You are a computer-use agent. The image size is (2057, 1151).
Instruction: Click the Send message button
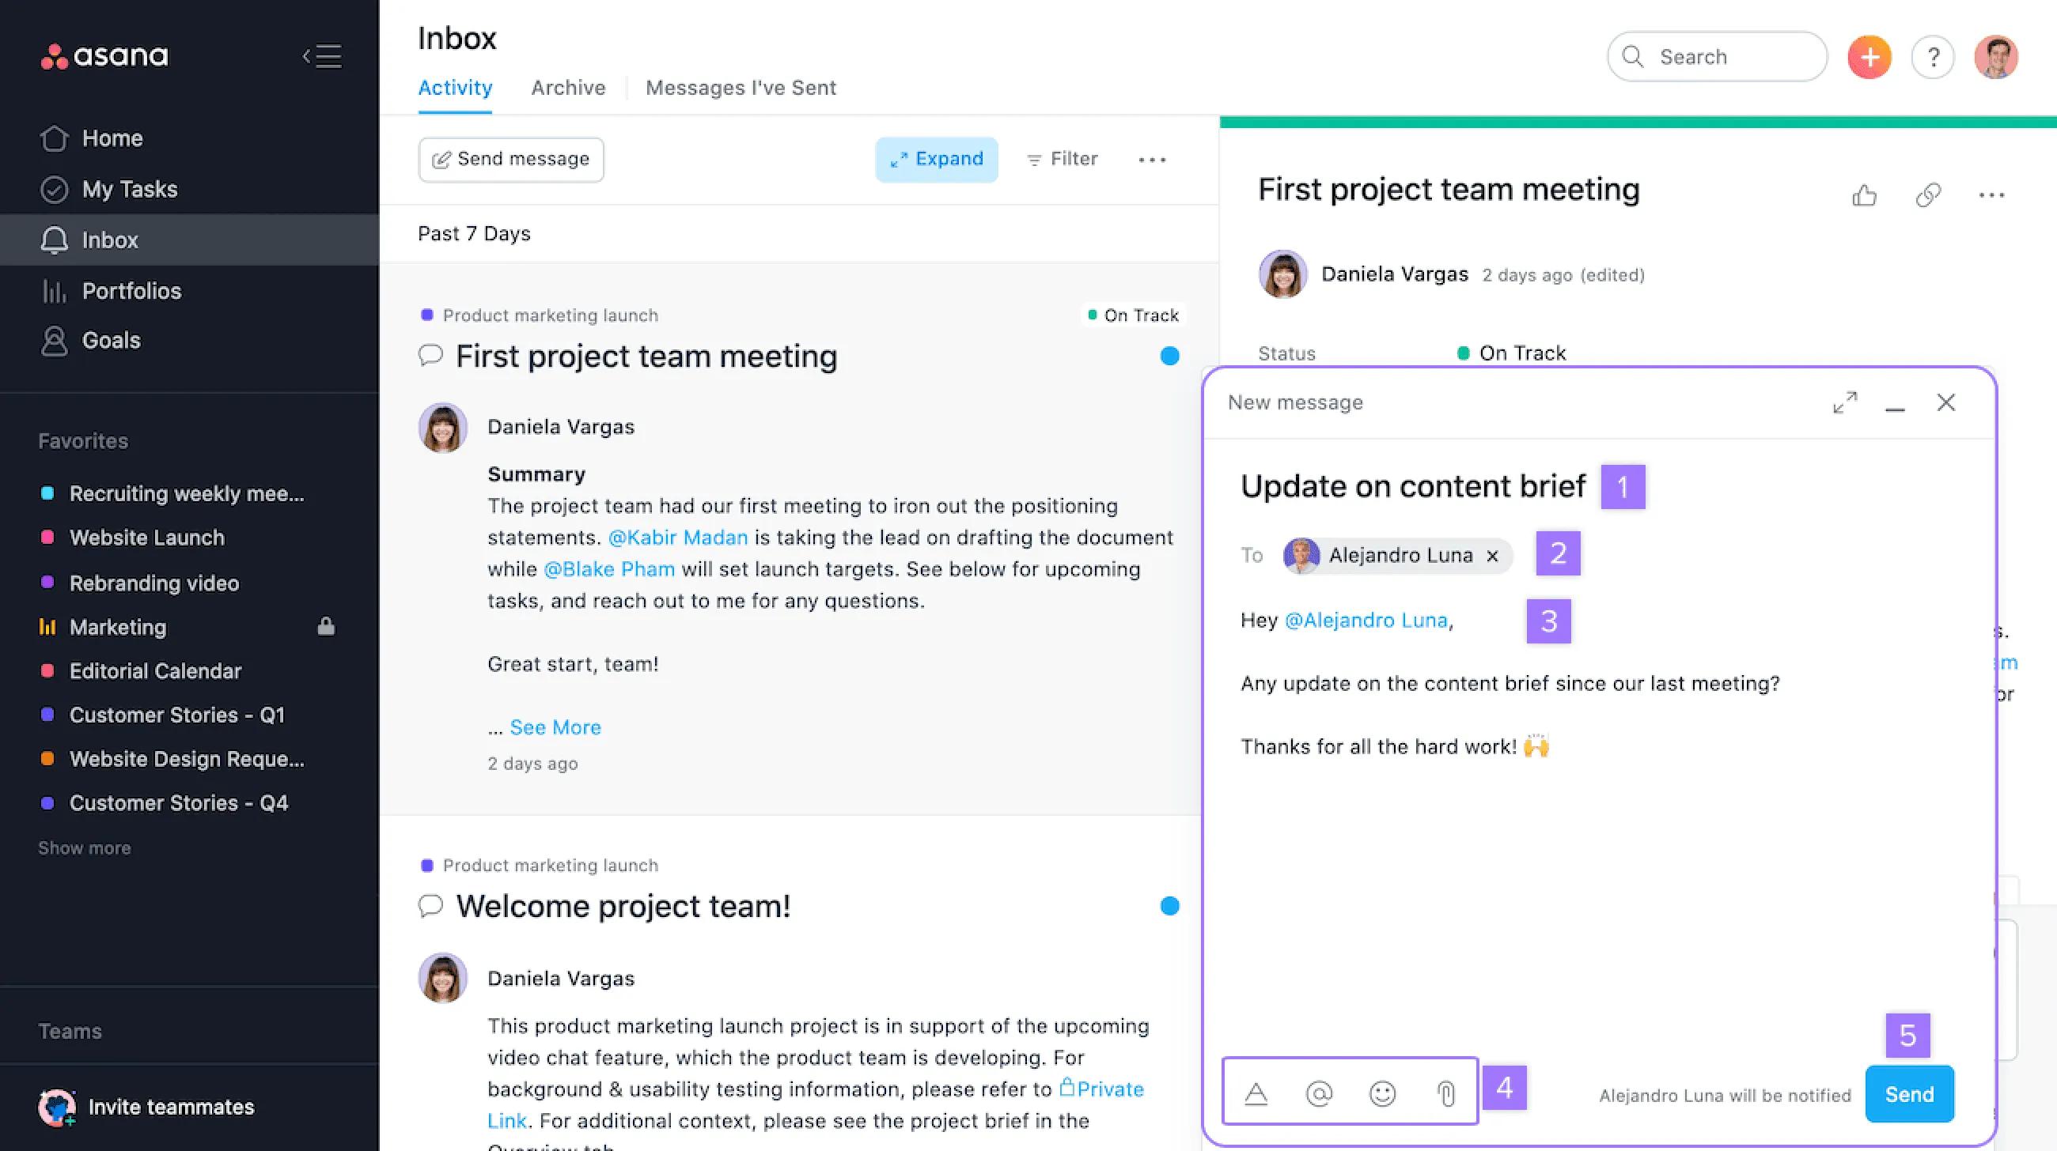pyautogui.click(x=511, y=160)
